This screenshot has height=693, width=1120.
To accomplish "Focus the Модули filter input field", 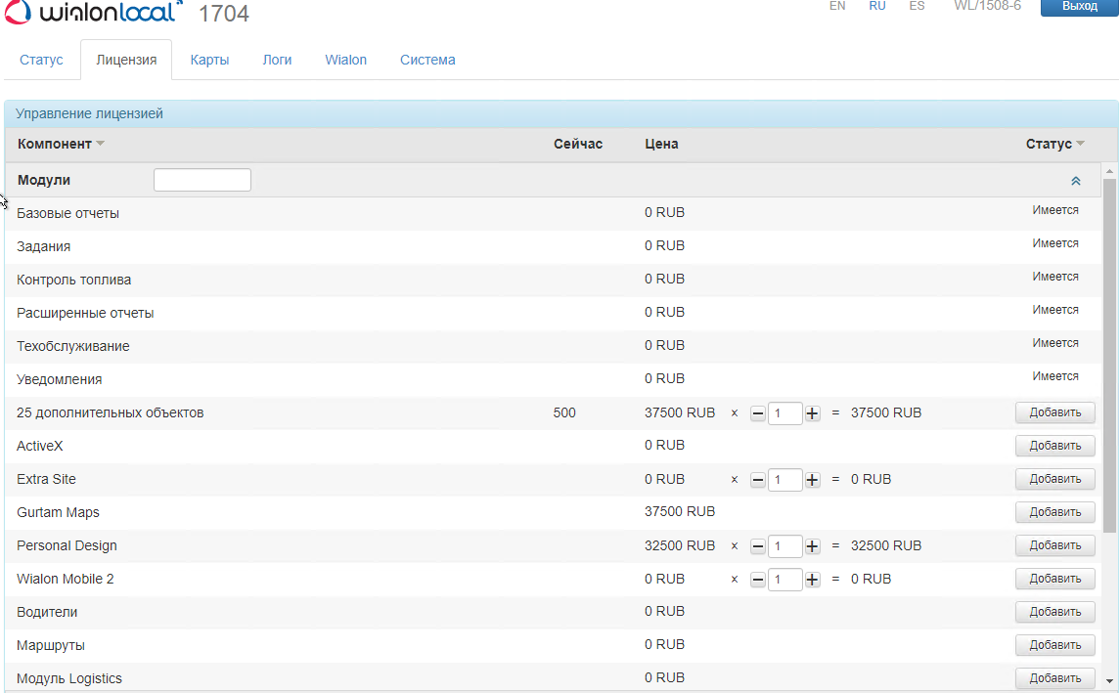I will tap(202, 180).
